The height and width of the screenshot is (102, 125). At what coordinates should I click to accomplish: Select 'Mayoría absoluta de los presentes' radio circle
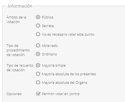(38, 74)
